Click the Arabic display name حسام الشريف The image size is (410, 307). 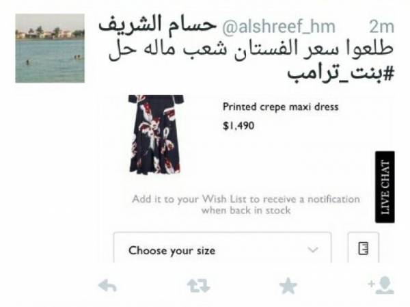point(157,25)
